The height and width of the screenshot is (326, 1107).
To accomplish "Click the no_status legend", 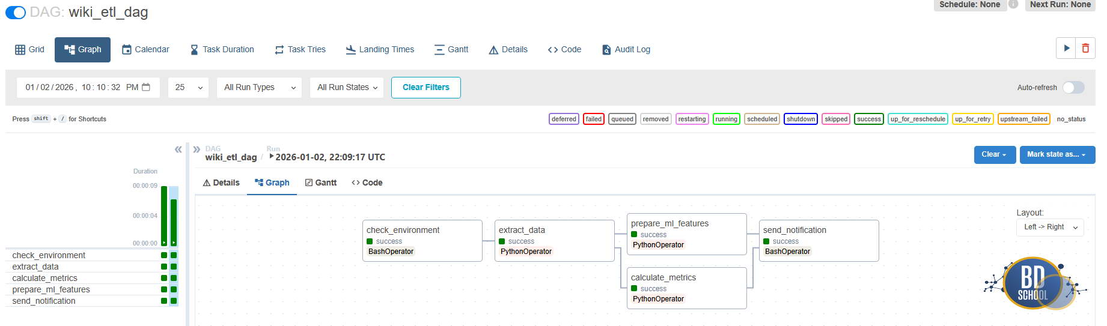I will click(x=1071, y=119).
